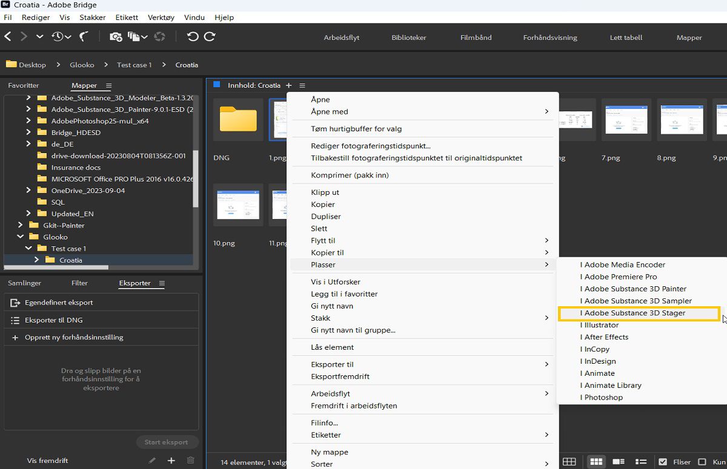This screenshot has height=469, width=727.
Task: Select the 7.png thumbnail
Action: click(626, 119)
